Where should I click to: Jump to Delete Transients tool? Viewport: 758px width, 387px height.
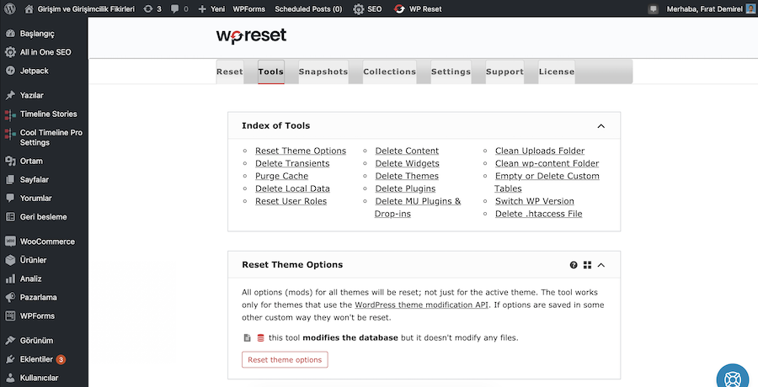[292, 163]
